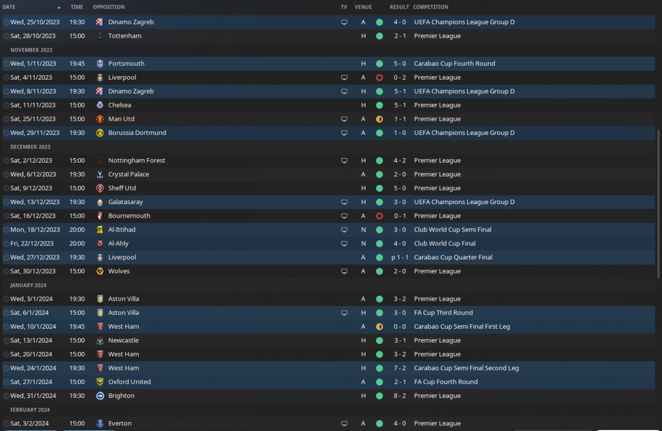Image resolution: width=662 pixels, height=431 pixels.
Task: Toggle the check circle beside Wed, 1/11/2023
Action: point(6,64)
